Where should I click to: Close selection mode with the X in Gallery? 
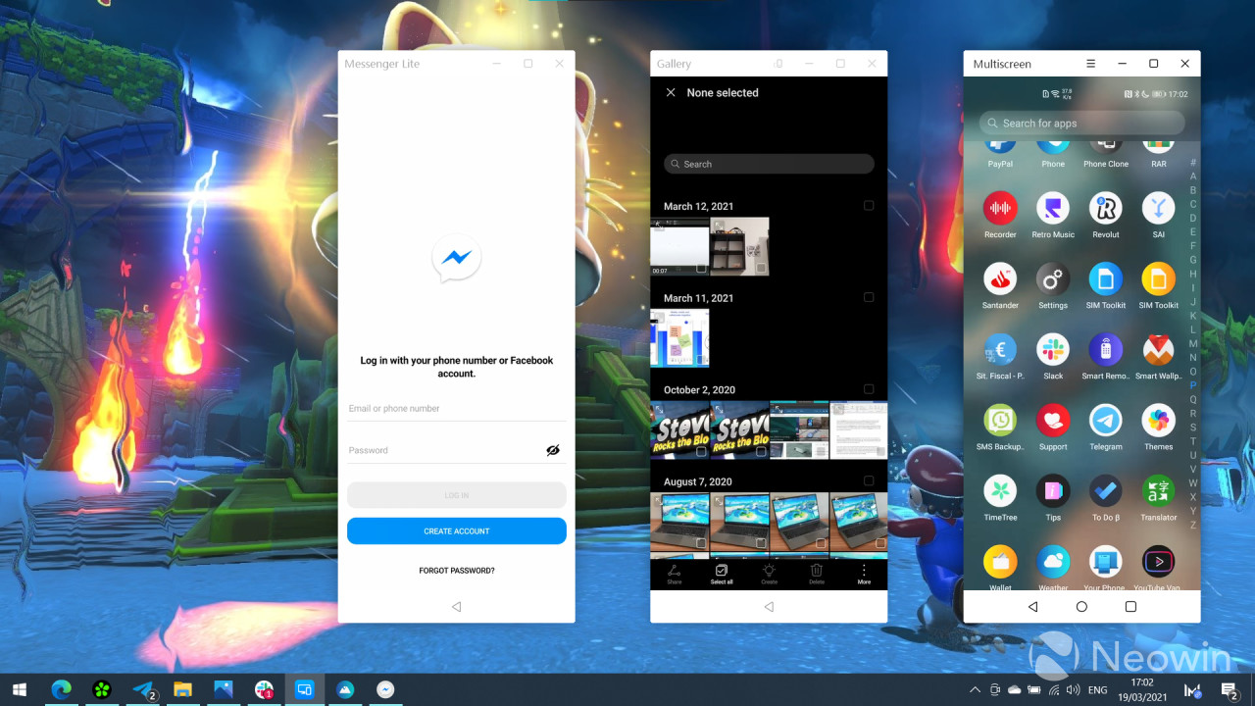pos(671,92)
